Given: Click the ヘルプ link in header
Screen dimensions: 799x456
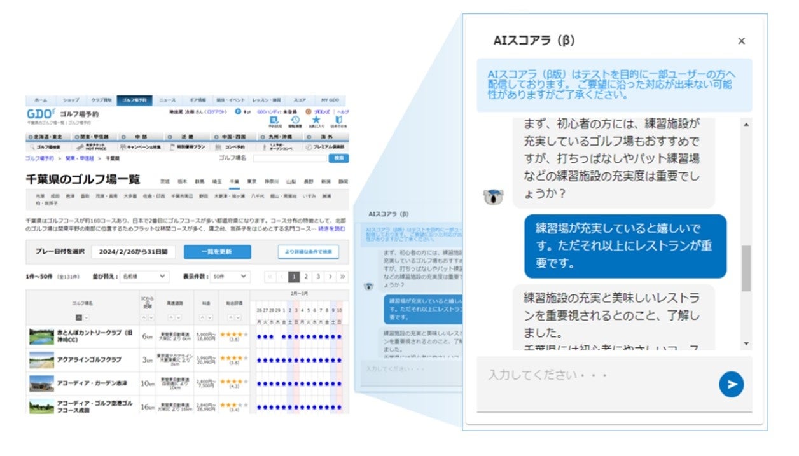Looking at the screenshot, I should click(343, 111).
